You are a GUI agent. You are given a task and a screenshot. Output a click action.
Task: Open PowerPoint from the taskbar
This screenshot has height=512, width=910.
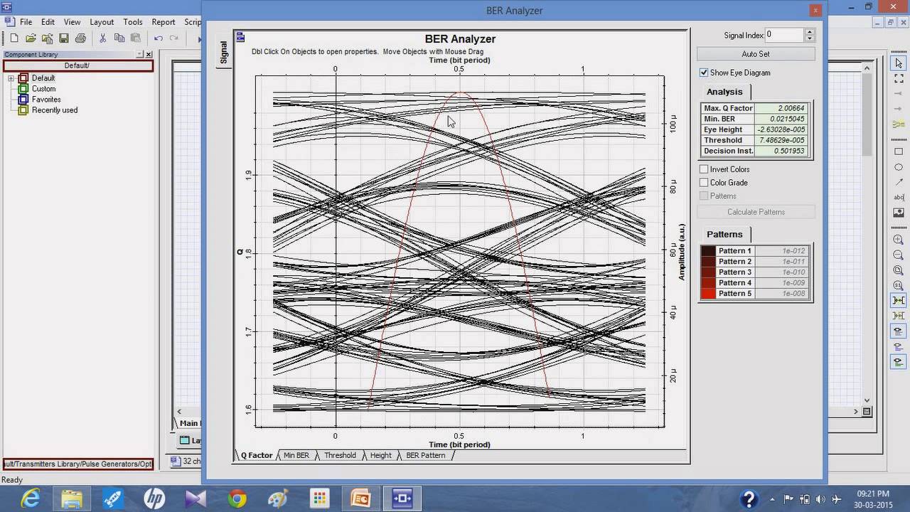pyautogui.click(x=361, y=498)
